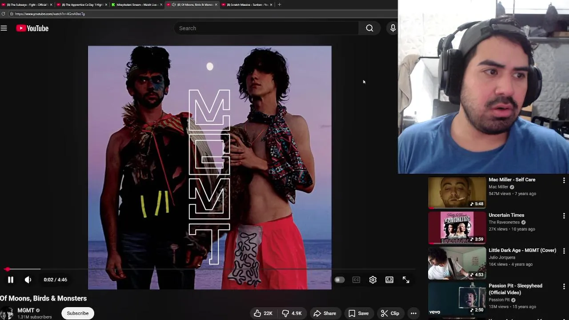Open Little Dark Age cover thumbnail
This screenshot has width=569, height=320.
pyautogui.click(x=457, y=263)
